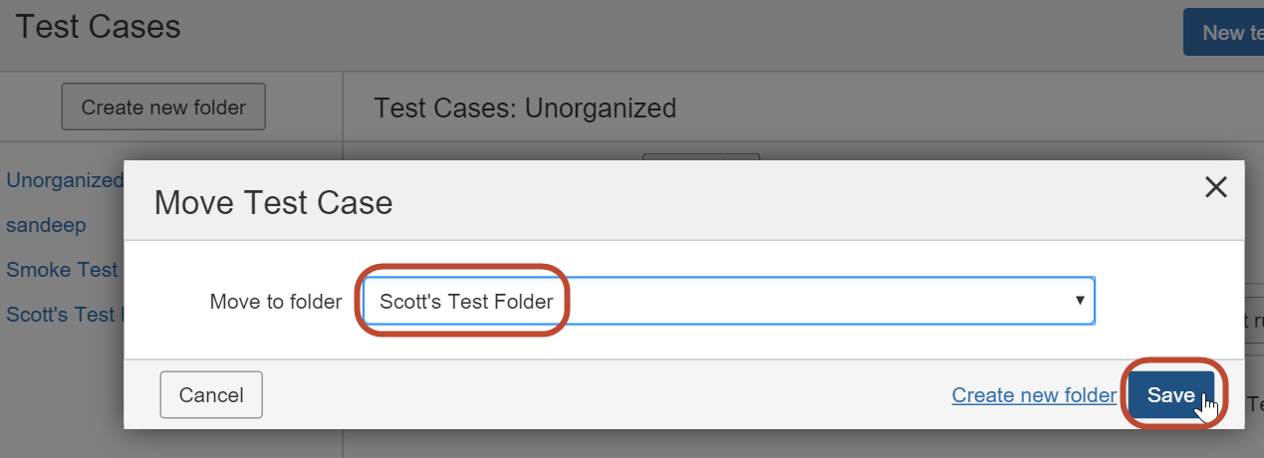Click the dimmed overlay below the dialog
This screenshot has height=458, width=1264.
coord(697,444)
